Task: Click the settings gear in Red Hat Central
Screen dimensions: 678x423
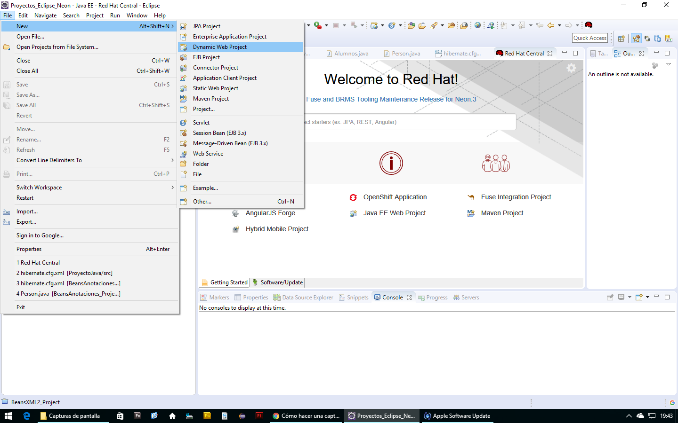Action: tap(571, 68)
